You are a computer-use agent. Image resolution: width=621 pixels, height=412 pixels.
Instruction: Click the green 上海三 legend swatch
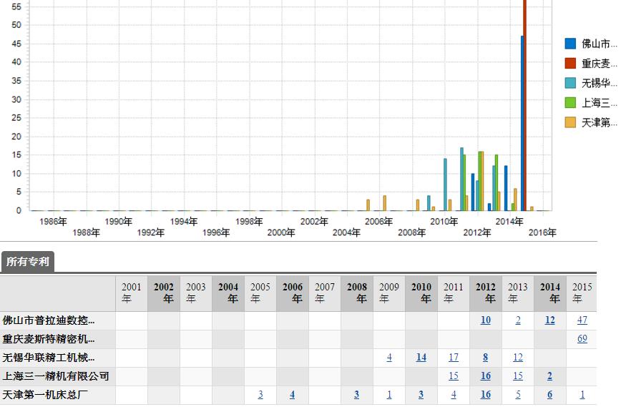tap(570, 103)
